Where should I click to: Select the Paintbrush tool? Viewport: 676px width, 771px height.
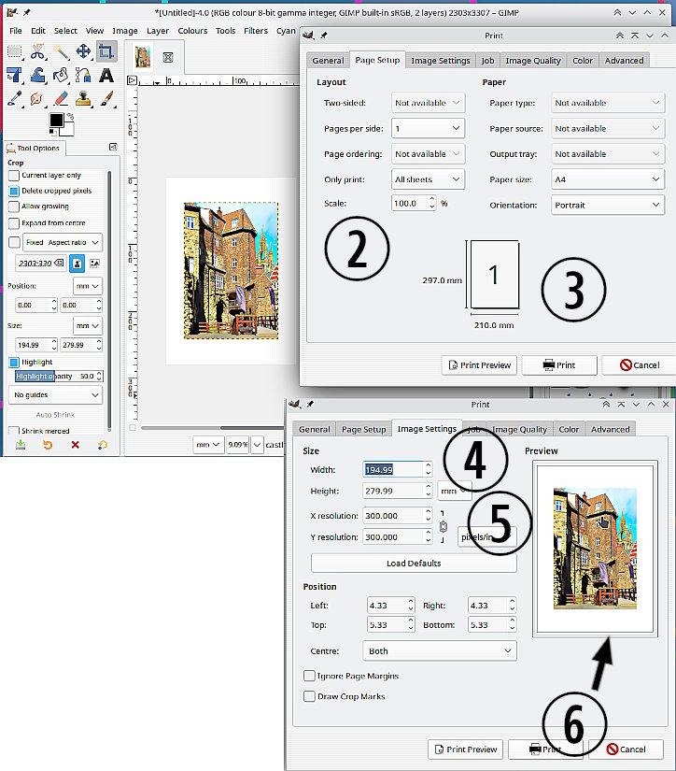(106, 99)
